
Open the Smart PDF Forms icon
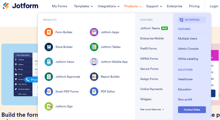[x=49, y=92]
